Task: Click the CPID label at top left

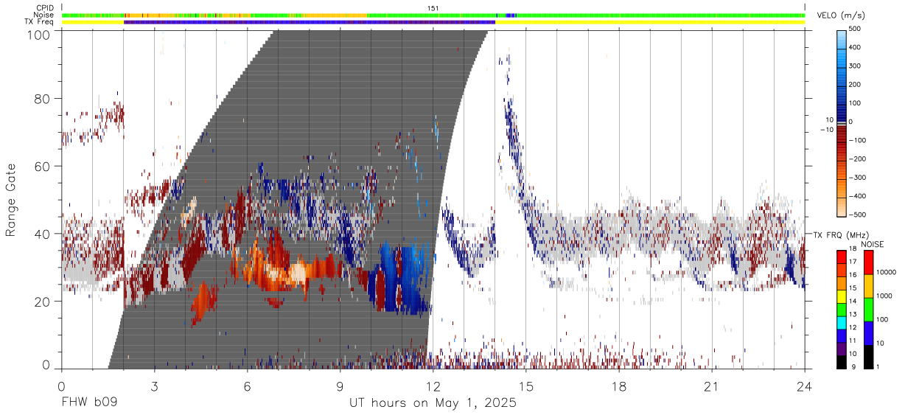Action: tap(43, 8)
